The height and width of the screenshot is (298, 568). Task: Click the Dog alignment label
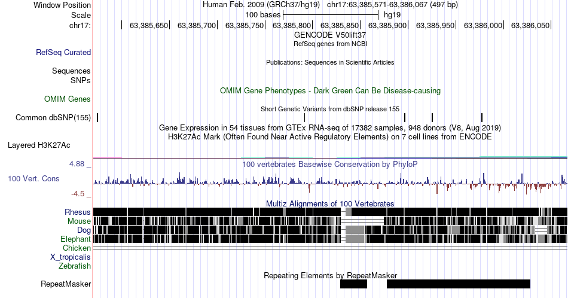click(84, 230)
